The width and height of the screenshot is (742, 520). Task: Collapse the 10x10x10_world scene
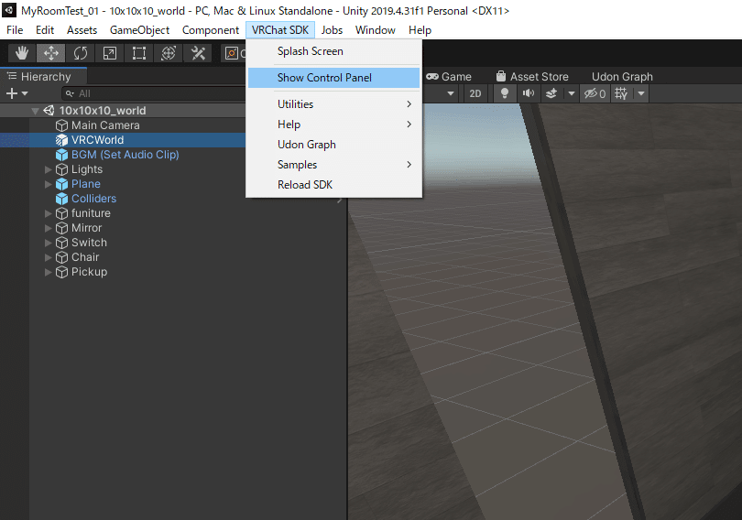coord(35,111)
